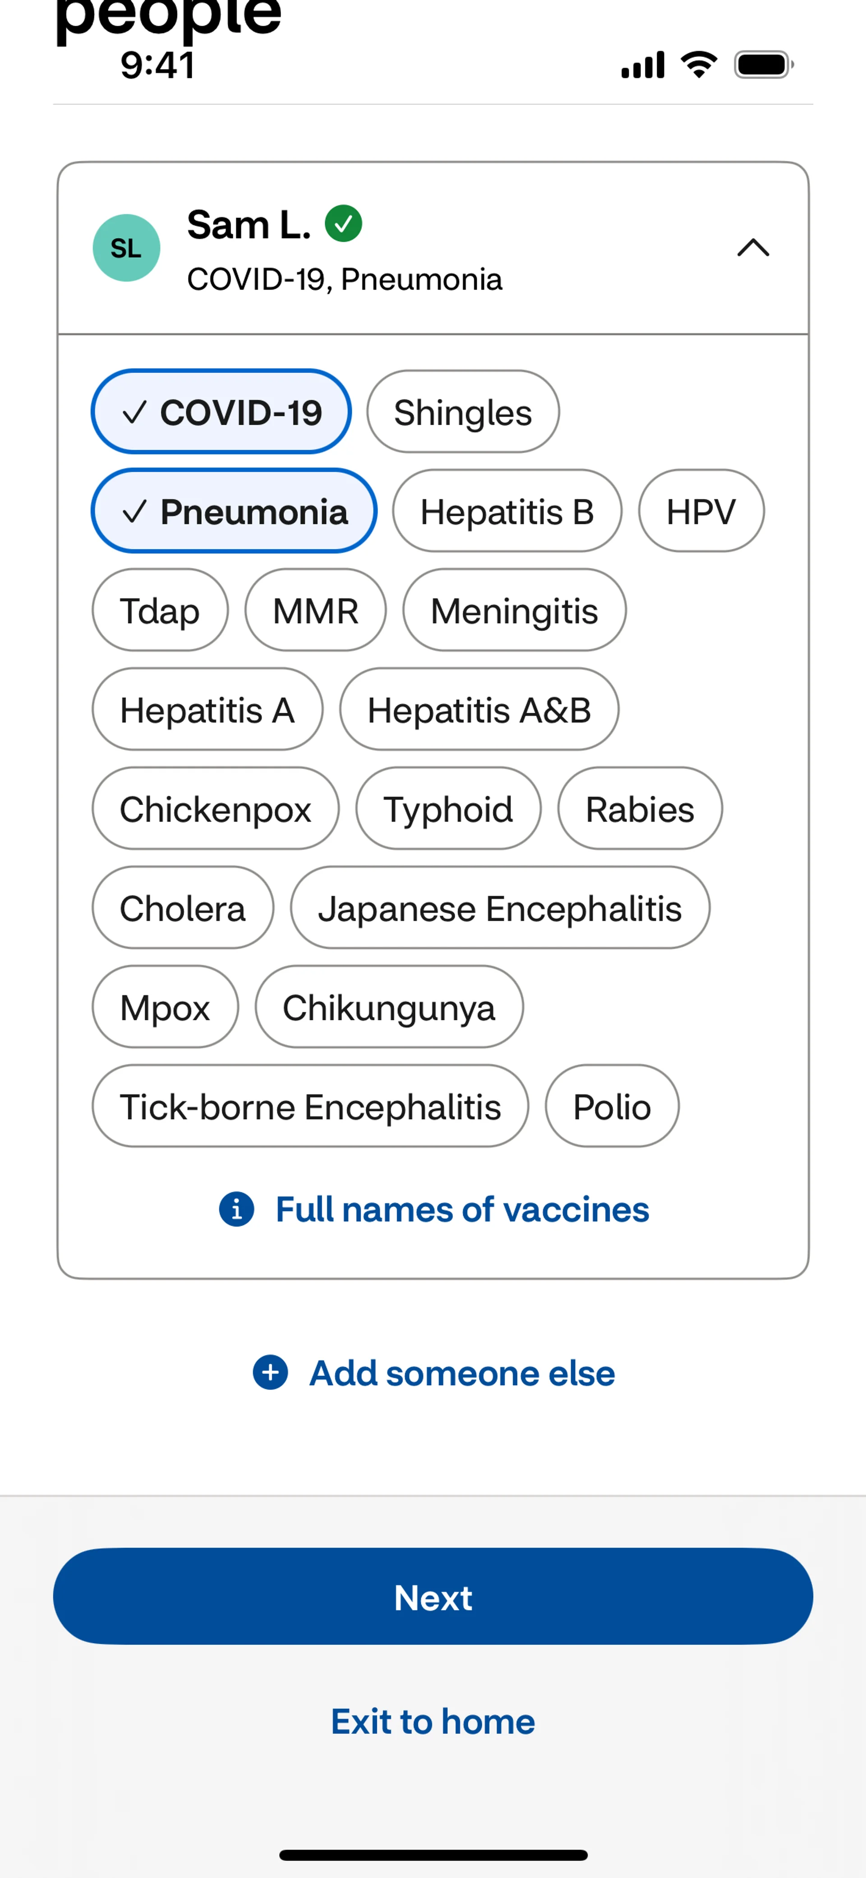Deselect the Pneumonia vaccine chip
The image size is (866, 1878).
pyautogui.click(x=233, y=511)
